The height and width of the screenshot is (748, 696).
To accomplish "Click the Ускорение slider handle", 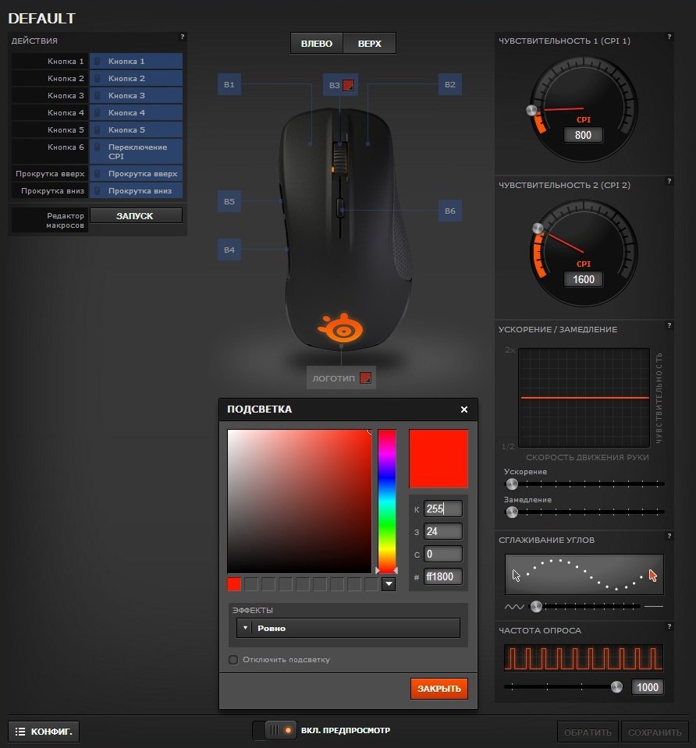I will 512,484.
